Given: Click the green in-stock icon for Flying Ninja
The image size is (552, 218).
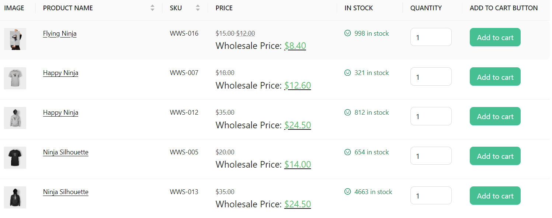Looking at the screenshot, I should 348,33.
